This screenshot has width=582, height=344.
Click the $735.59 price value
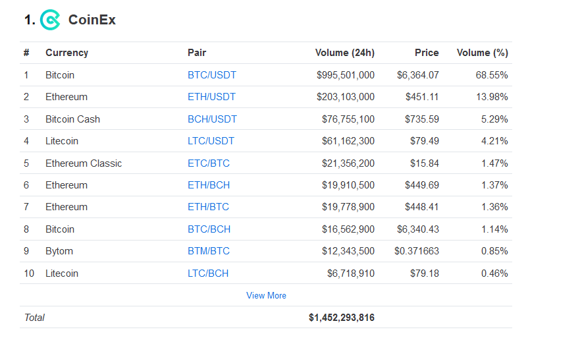pos(422,119)
